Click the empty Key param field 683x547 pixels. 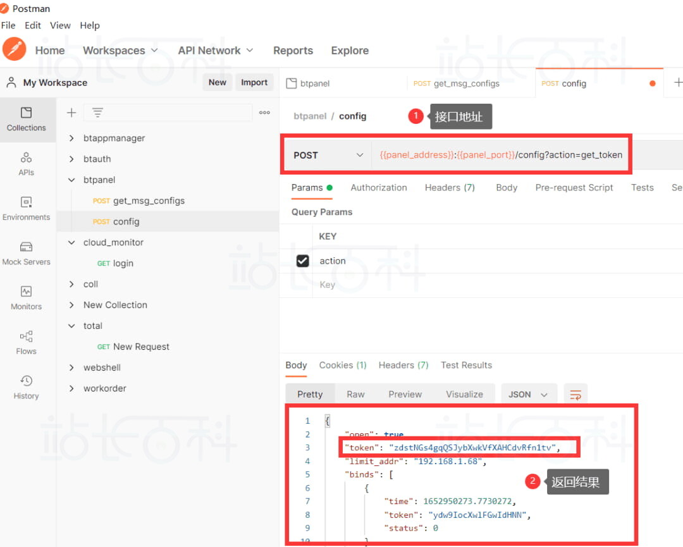[327, 285]
